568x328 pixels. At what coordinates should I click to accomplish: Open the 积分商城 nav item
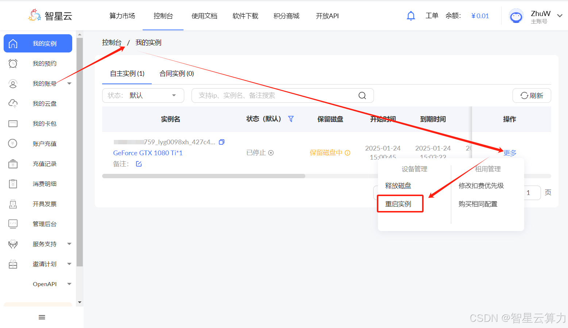pyautogui.click(x=286, y=16)
